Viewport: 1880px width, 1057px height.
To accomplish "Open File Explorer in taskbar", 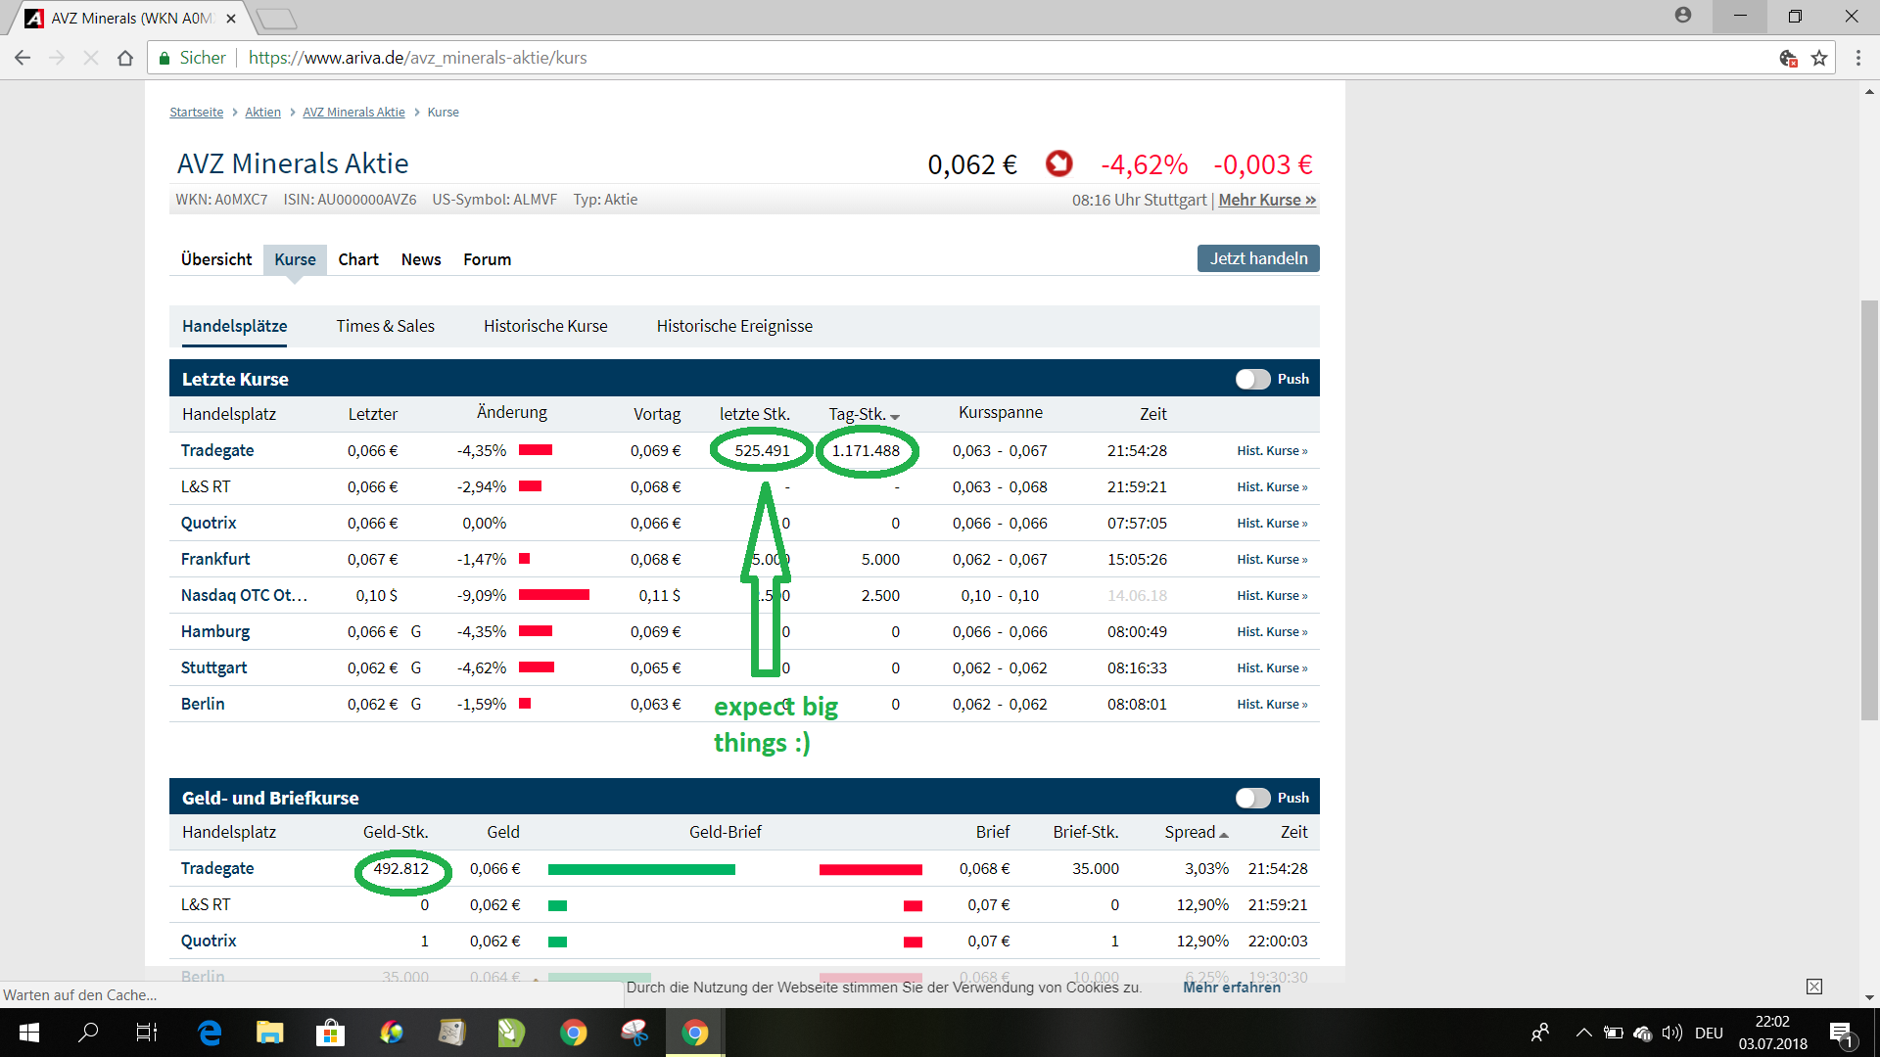I will point(269,1033).
